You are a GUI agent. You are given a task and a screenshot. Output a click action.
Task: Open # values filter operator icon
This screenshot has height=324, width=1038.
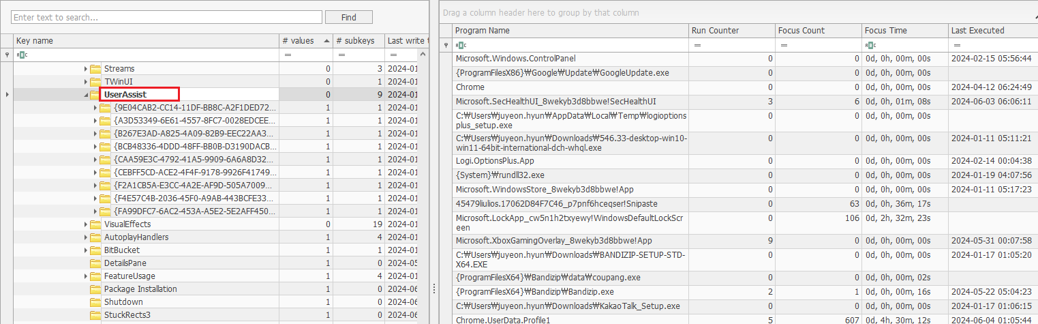[288, 55]
